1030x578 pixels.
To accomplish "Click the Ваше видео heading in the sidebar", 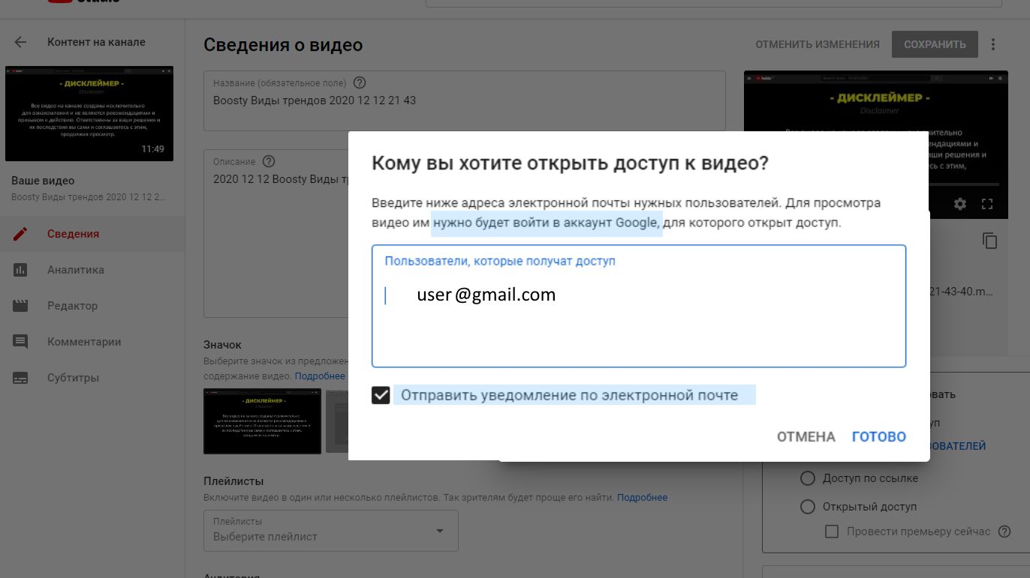I will click(x=43, y=181).
